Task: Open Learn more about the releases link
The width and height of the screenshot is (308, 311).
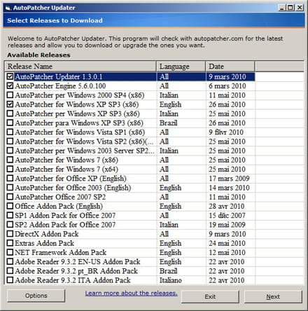Action: 131,293
